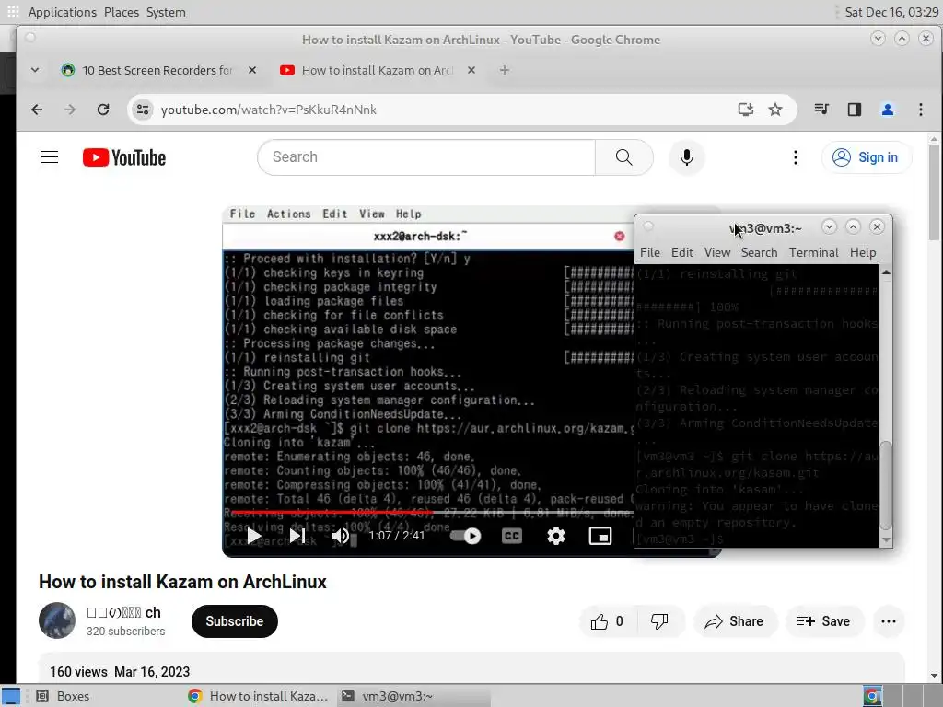Close the 10 Best Screen Recorders tab
The image size is (943, 707).
pos(252,70)
